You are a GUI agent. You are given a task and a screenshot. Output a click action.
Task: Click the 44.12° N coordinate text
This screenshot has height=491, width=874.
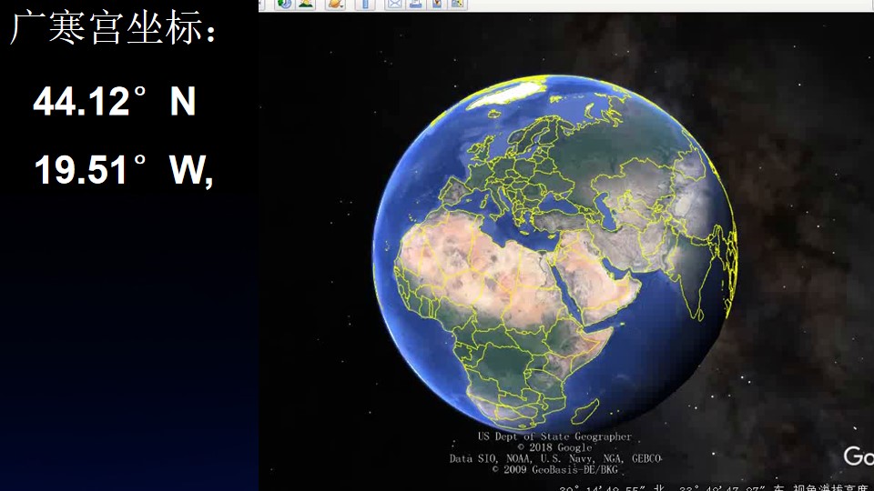(x=115, y=101)
